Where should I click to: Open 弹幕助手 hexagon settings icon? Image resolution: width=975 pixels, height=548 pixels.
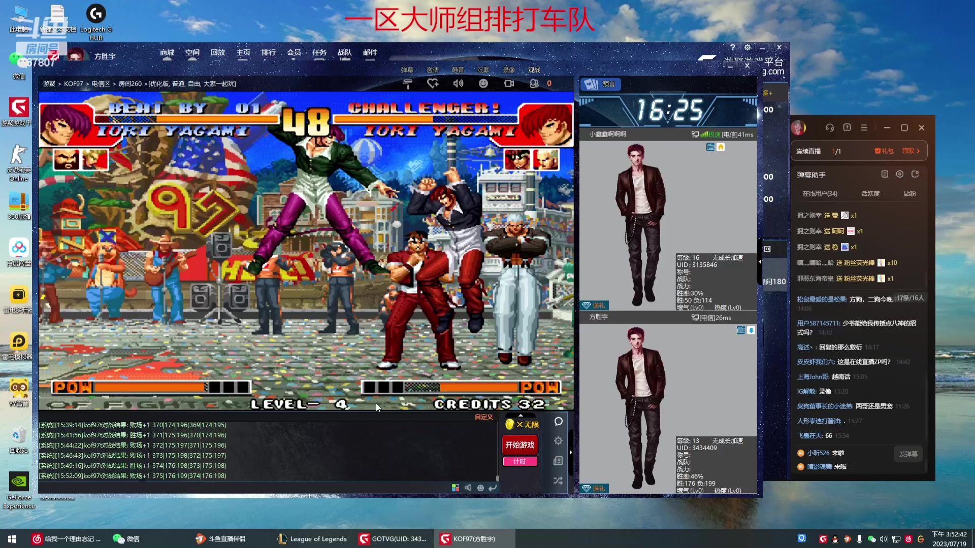[900, 174]
